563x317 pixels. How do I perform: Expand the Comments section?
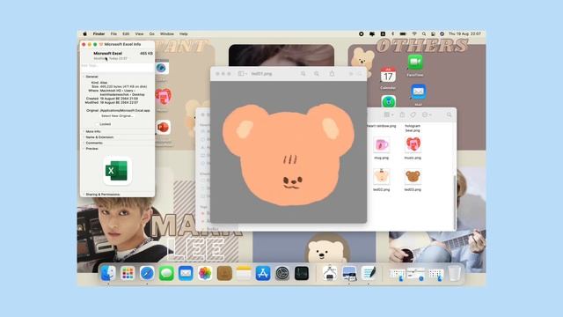84,143
